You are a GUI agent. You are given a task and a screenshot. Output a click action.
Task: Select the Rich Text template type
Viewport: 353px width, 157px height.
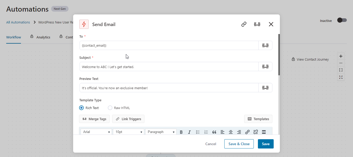[81, 108]
